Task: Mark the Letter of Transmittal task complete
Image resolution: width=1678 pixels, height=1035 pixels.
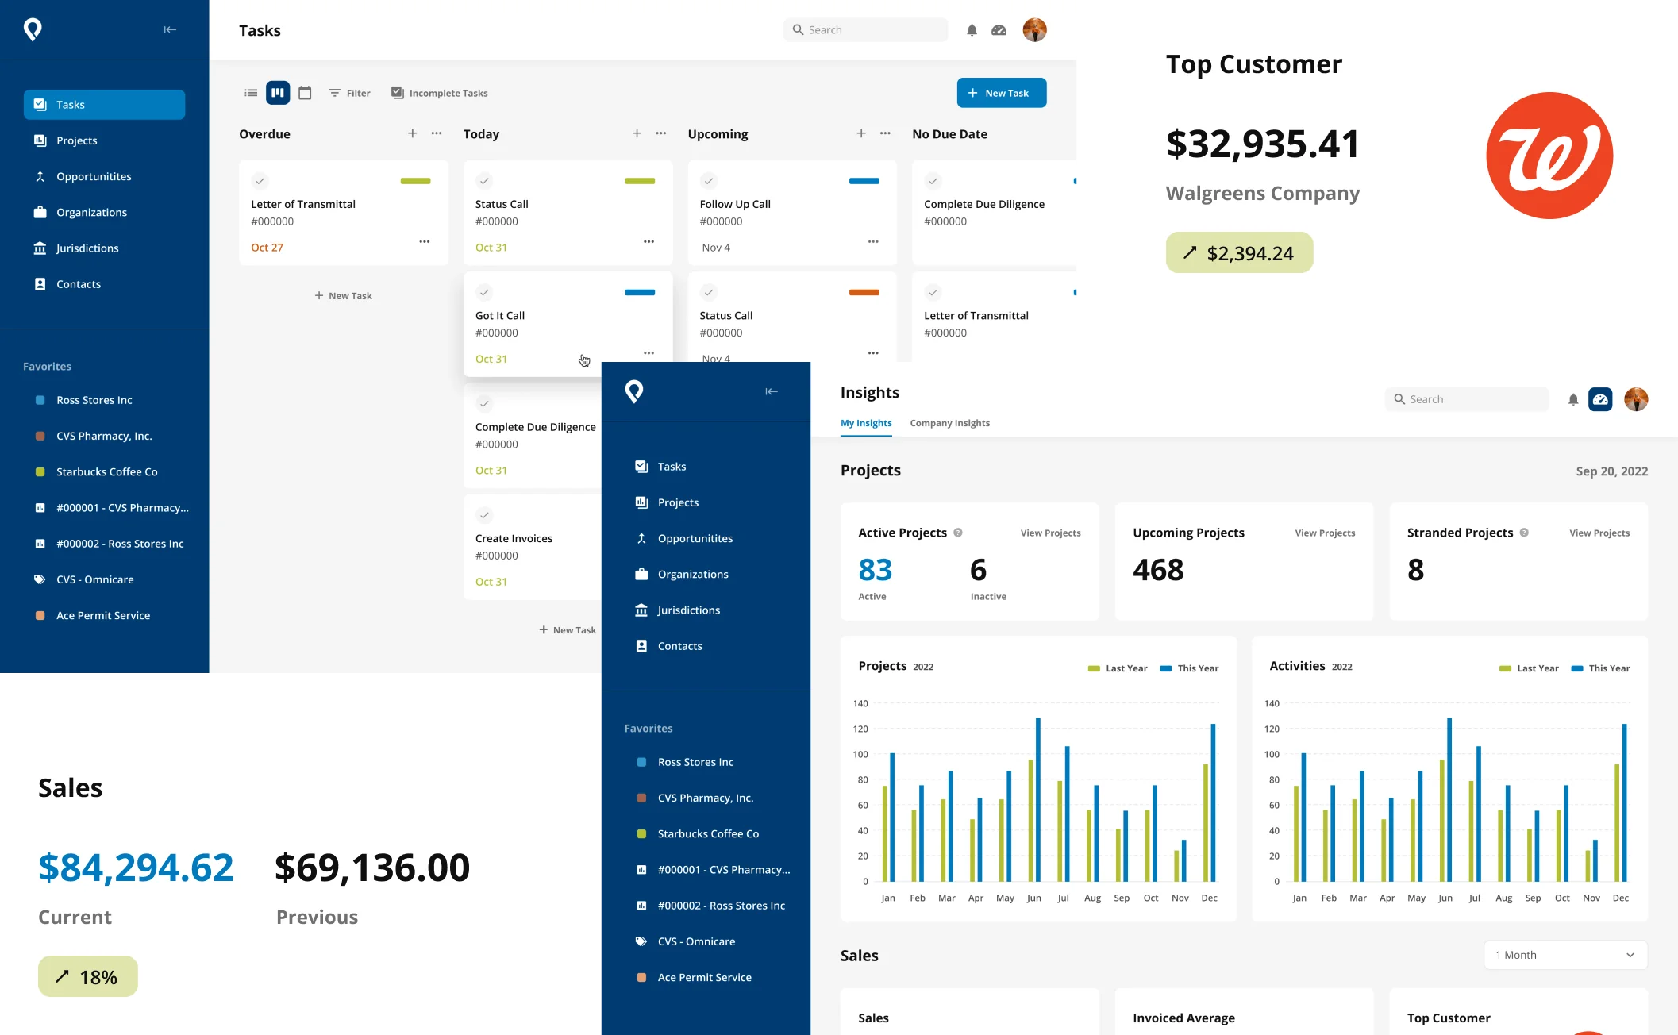Action: 260,181
